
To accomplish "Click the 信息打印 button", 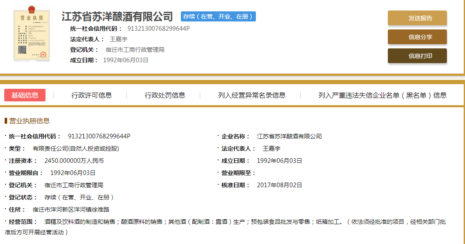I will coord(417,56).
